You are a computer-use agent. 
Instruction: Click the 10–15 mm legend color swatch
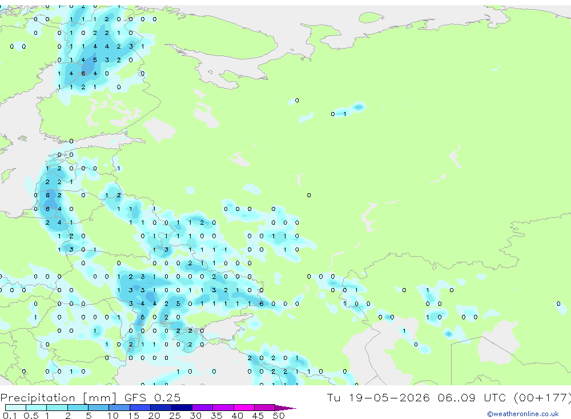(119, 408)
